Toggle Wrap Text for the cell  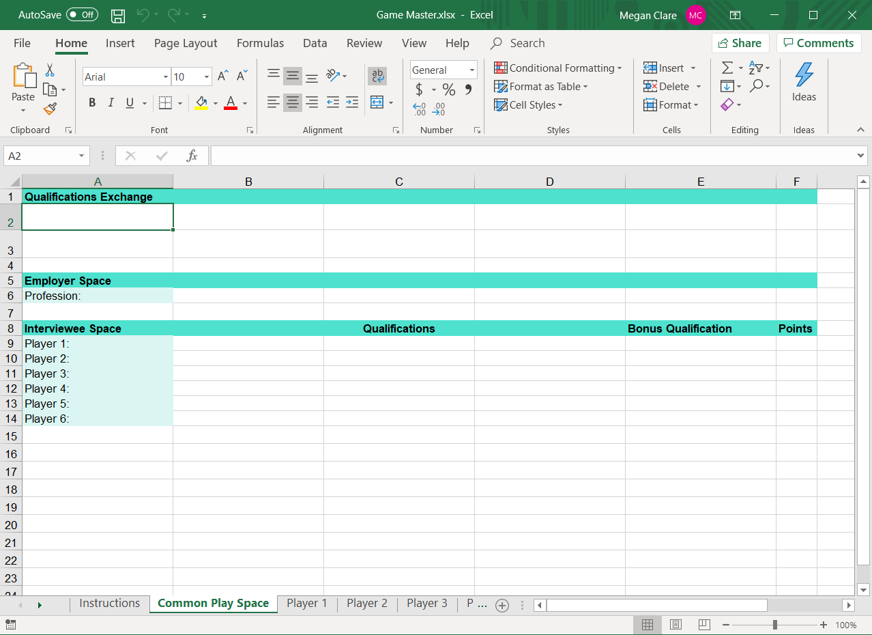click(377, 76)
